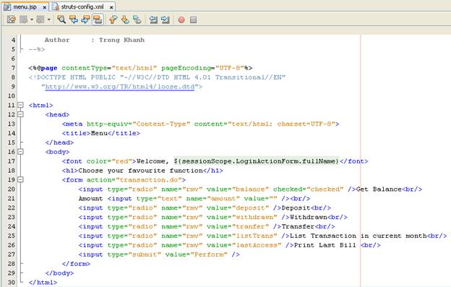This screenshot has height=287, width=451.
Task: Click the name="amount" attribute text
Action: (213, 198)
